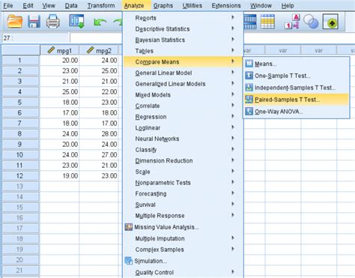The width and height of the screenshot is (355, 278).
Task: Click mpg2 cell with value 27.00
Action: [x=99, y=154]
